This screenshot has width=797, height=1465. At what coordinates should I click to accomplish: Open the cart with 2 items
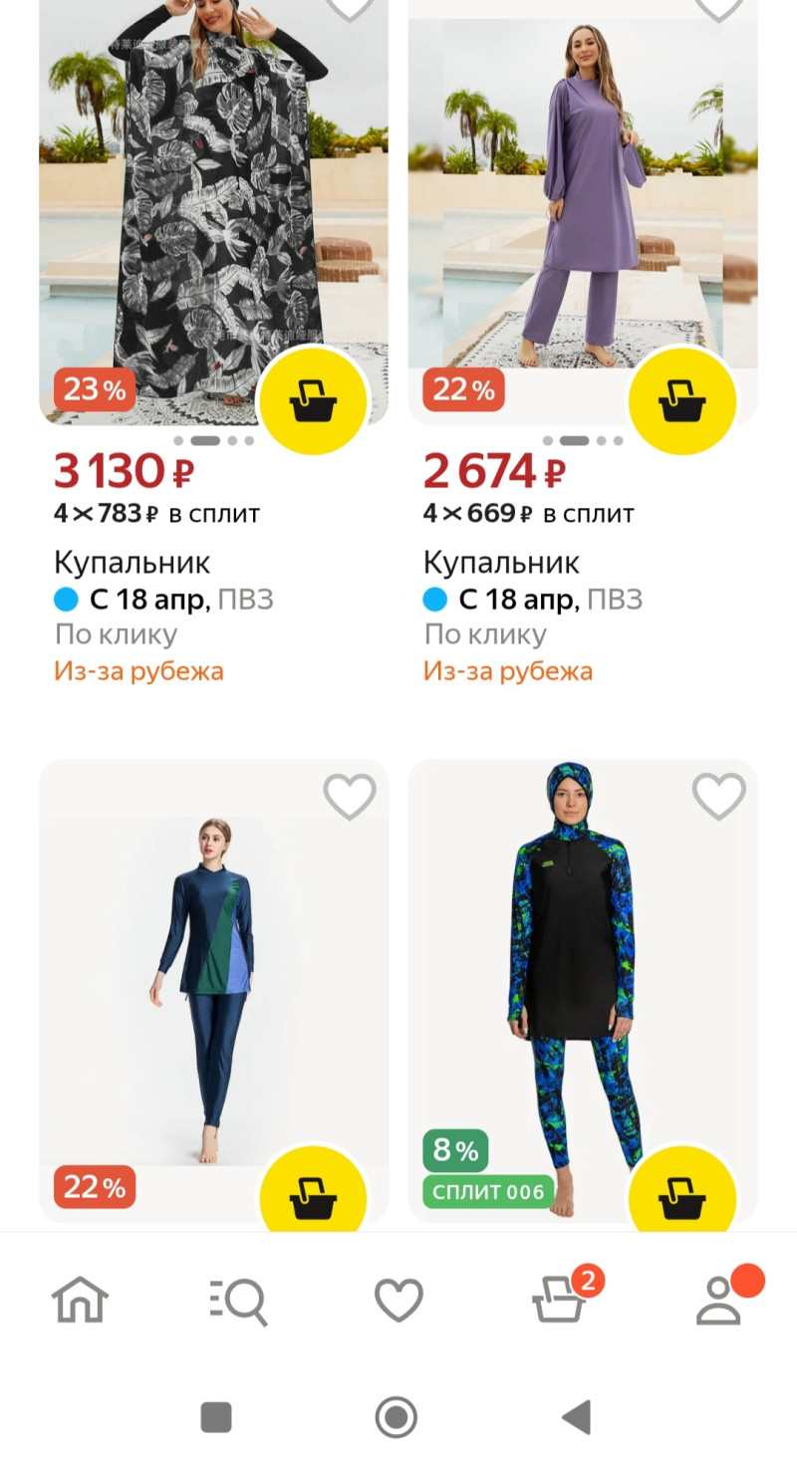pos(560,1300)
